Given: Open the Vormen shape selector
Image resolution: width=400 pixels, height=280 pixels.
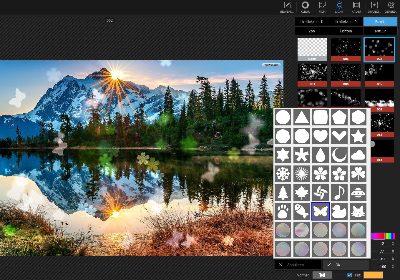Looking at the screenshot, I should coord(322,275).
